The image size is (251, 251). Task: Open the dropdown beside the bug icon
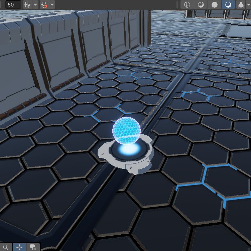click(248, 5)
